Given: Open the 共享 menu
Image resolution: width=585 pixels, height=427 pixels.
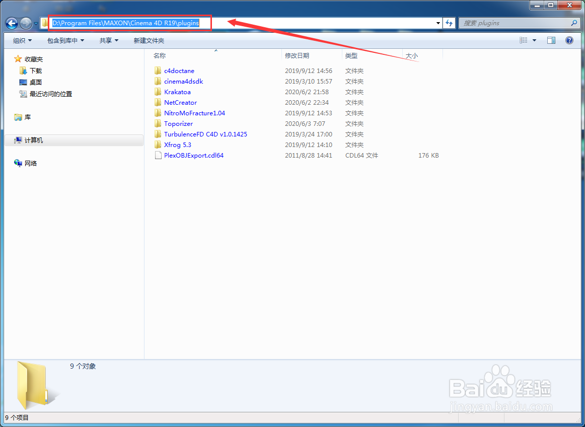Looking at the screenshot, I should tap(109, 40).
